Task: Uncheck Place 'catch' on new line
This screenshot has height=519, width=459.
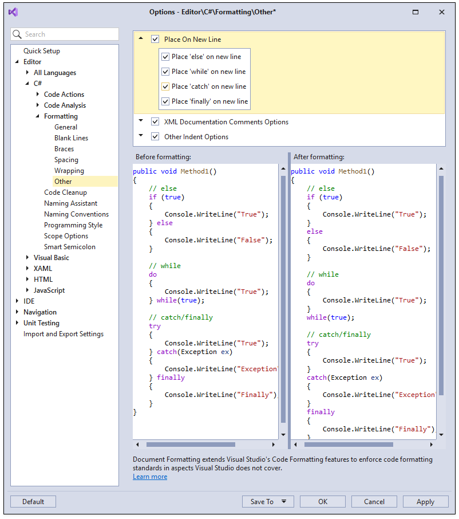Action: (x=165, y=86)
